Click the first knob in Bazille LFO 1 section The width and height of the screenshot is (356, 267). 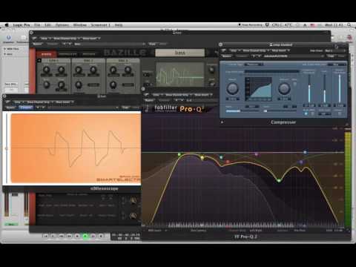(46, 70)
